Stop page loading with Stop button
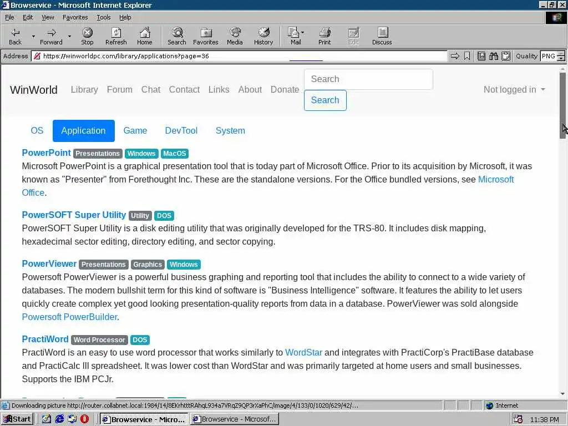The height and width of the screenshot is (426, 568). (x=87, y=36)
